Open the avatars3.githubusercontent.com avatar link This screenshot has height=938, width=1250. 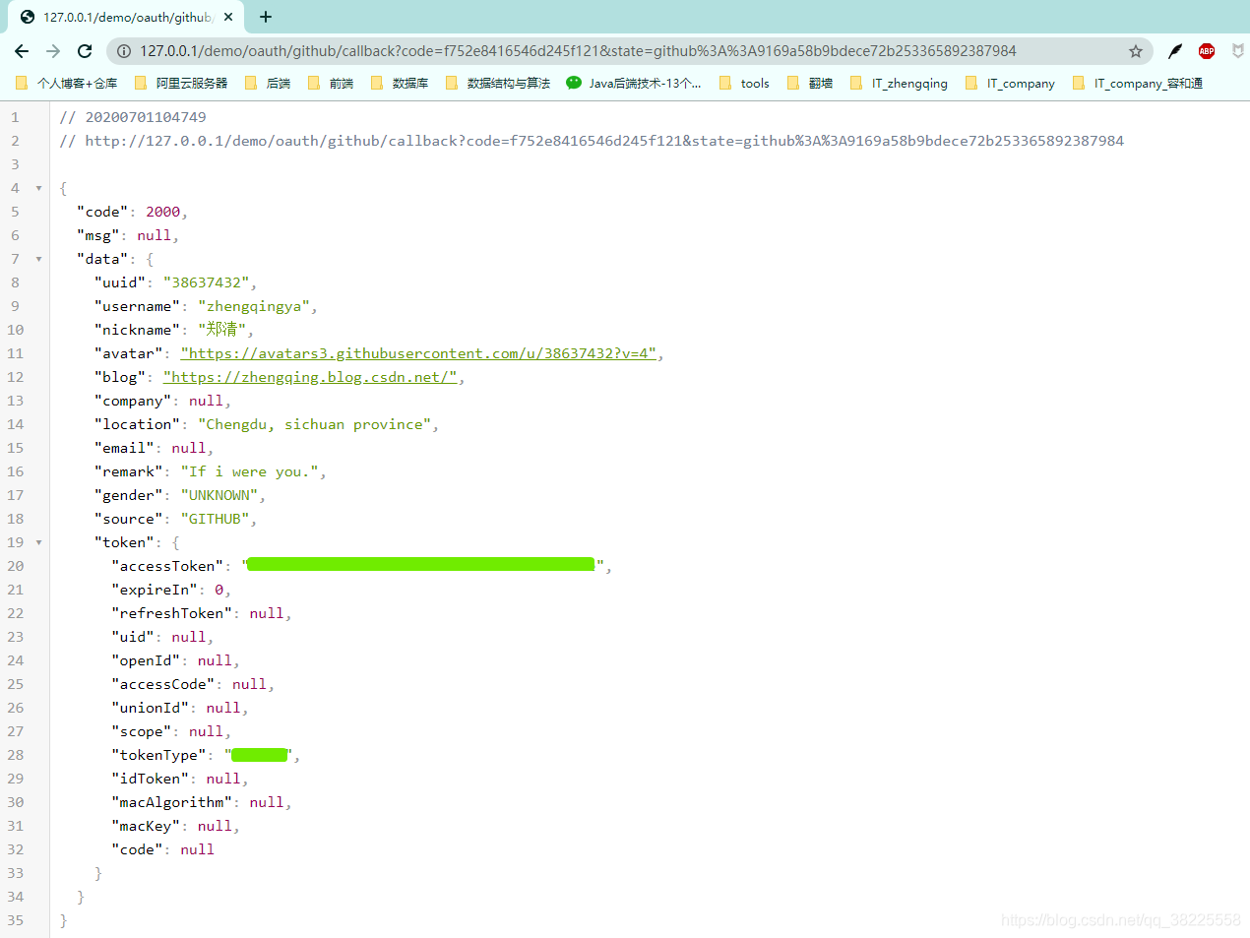pyautogui.click(x=418, y=352)
